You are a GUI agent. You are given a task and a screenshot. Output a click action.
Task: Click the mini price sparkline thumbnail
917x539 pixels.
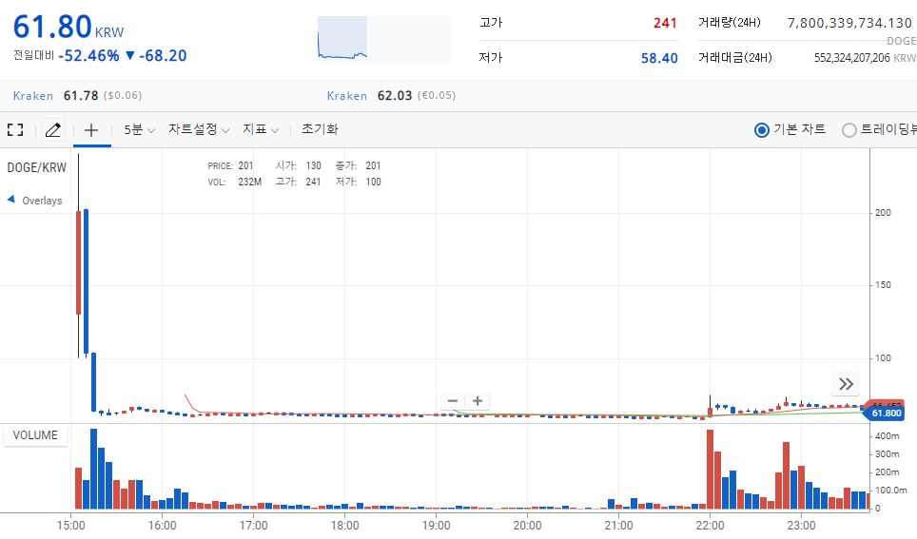coord(383,40)
